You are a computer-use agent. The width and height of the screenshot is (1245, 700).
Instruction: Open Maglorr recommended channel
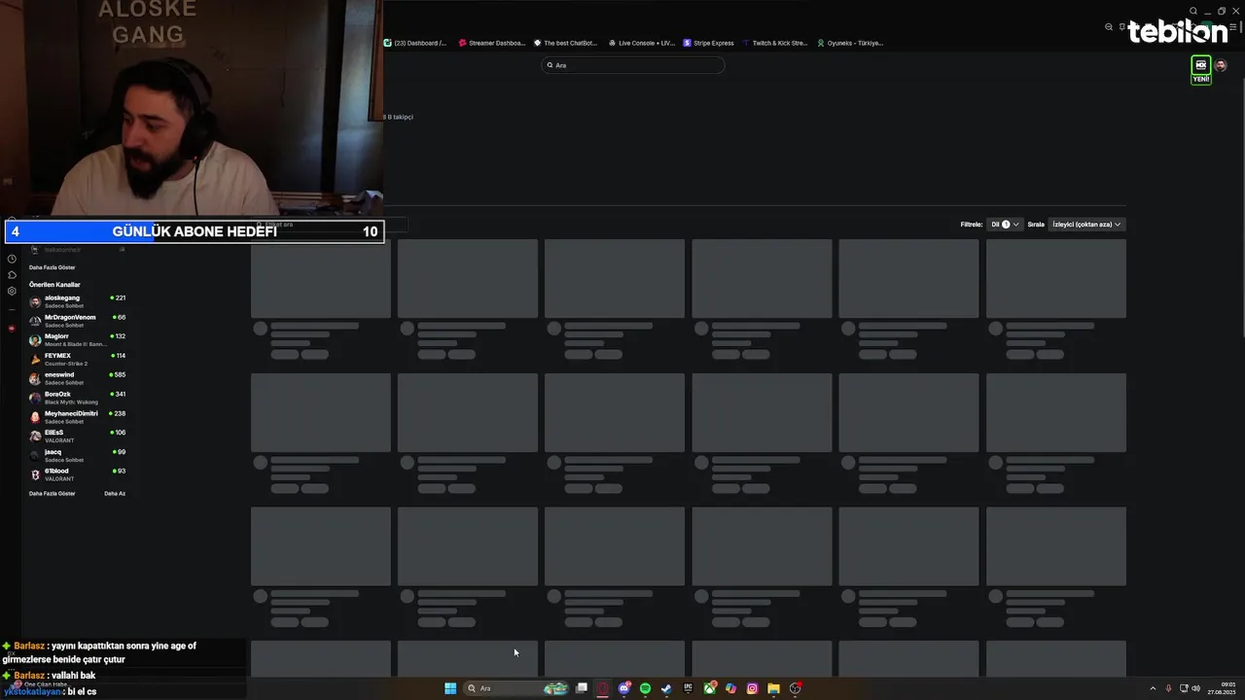coord(78,340)
